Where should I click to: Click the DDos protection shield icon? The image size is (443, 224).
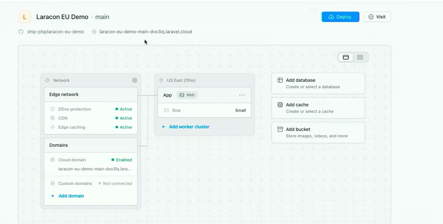pos(52,109)
